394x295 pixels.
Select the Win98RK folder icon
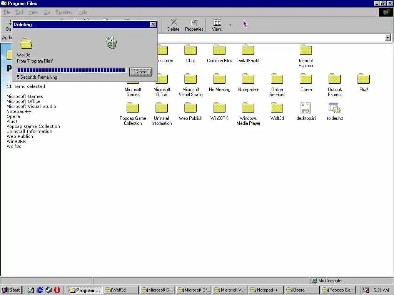click(x=219, y=108)
